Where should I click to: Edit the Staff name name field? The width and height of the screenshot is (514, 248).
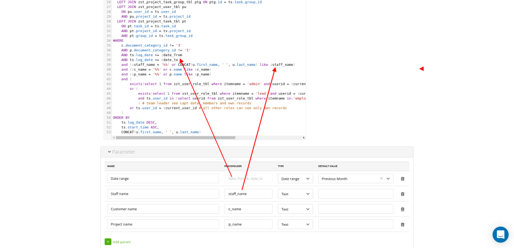(163, 194)
